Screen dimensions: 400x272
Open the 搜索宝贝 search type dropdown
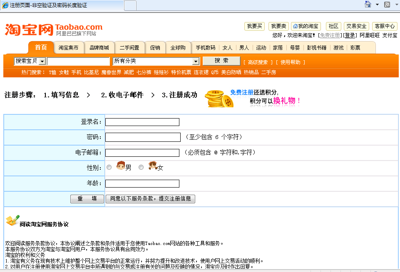point(42,62)
